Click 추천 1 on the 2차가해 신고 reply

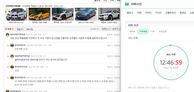(110, 45)
